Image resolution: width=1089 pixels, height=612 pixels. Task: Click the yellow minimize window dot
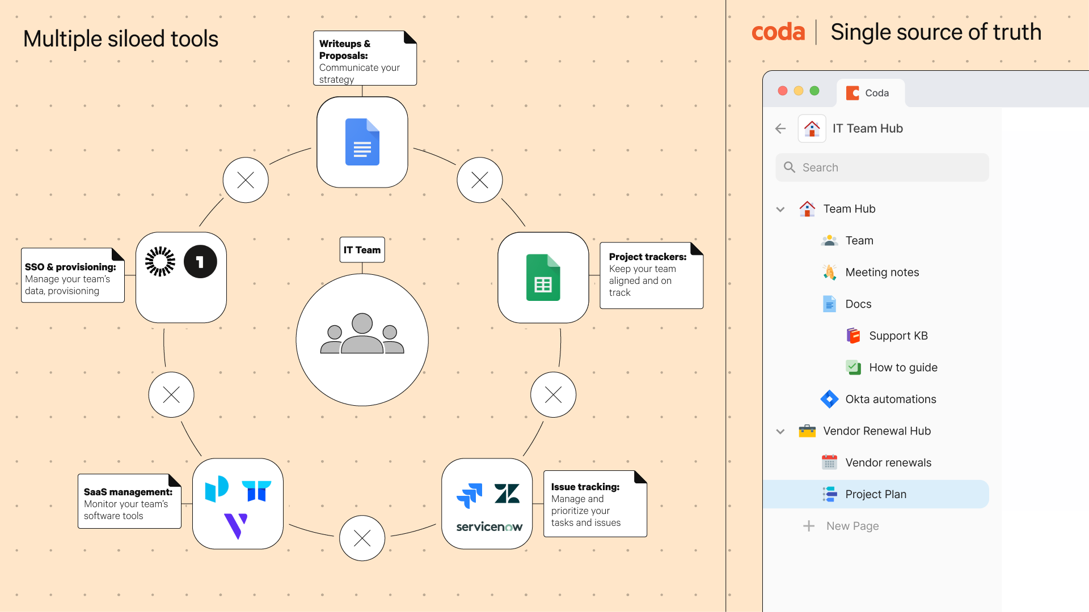pyautogui.click(x=799, y=91)
